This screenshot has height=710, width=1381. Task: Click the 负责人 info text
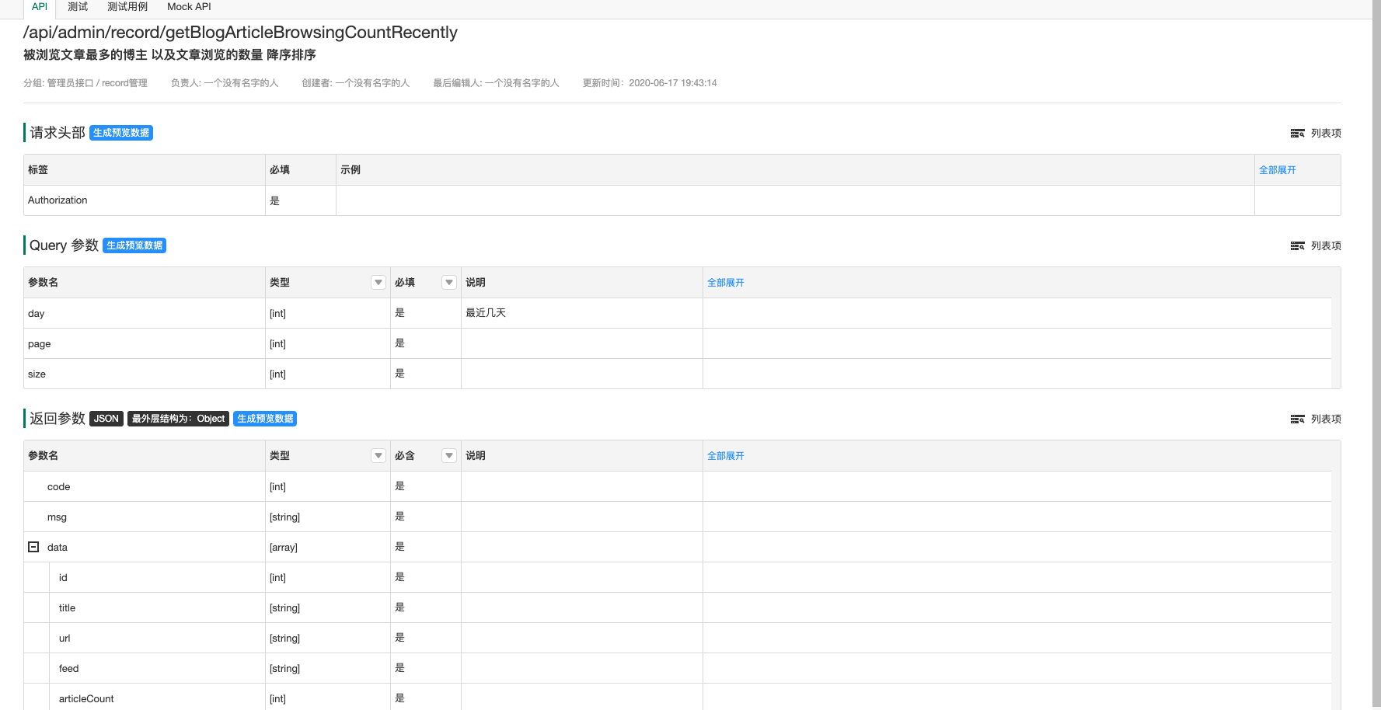[225, 83]
